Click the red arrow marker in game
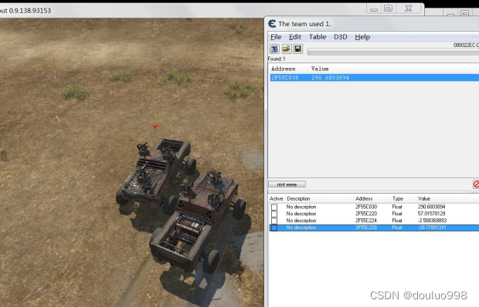 coord(155,127)
